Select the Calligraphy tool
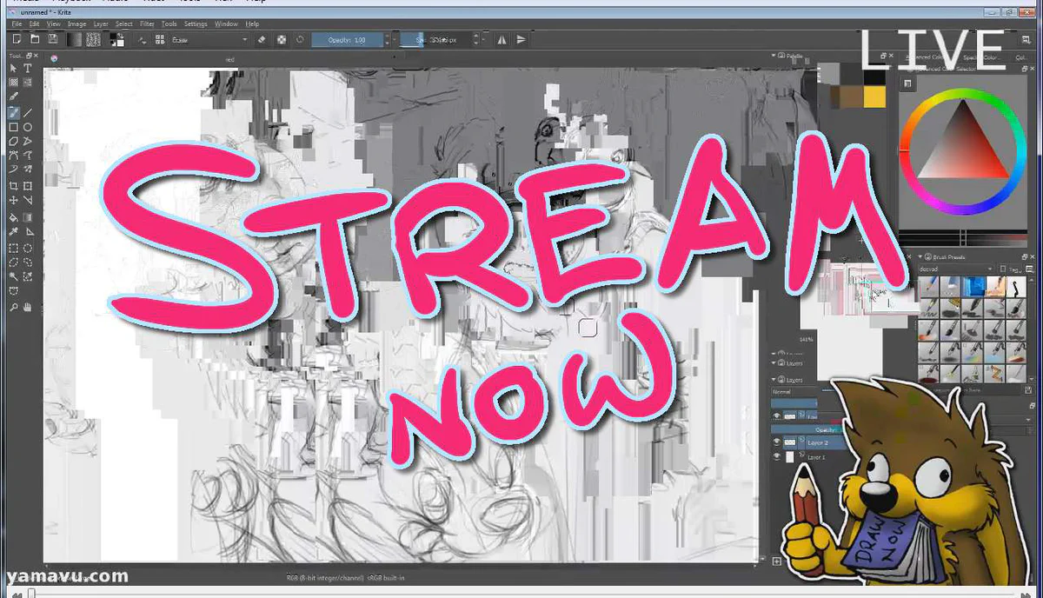The height and width of the screenshot is (598, 1043). click(x=14, y=96)
